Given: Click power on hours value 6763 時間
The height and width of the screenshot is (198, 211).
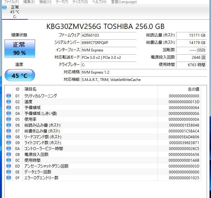Looking at the screenshot, I should tap(191, 65).
